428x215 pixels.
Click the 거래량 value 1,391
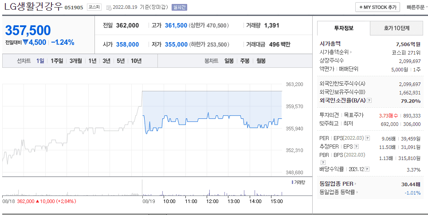271,26
